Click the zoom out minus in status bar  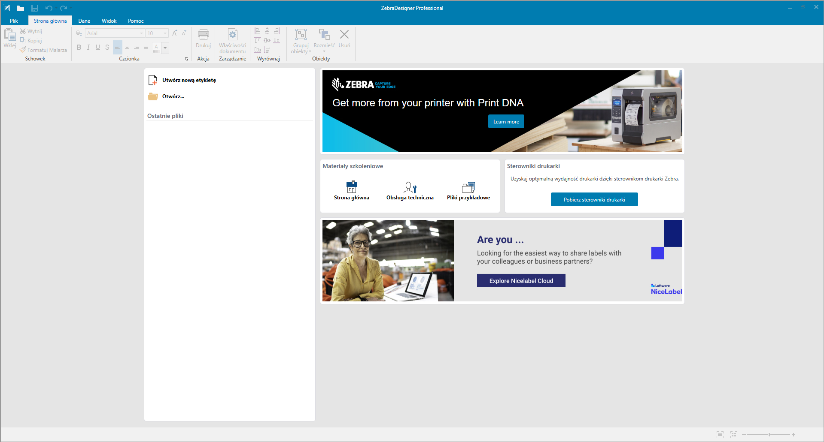coord(744,435)
